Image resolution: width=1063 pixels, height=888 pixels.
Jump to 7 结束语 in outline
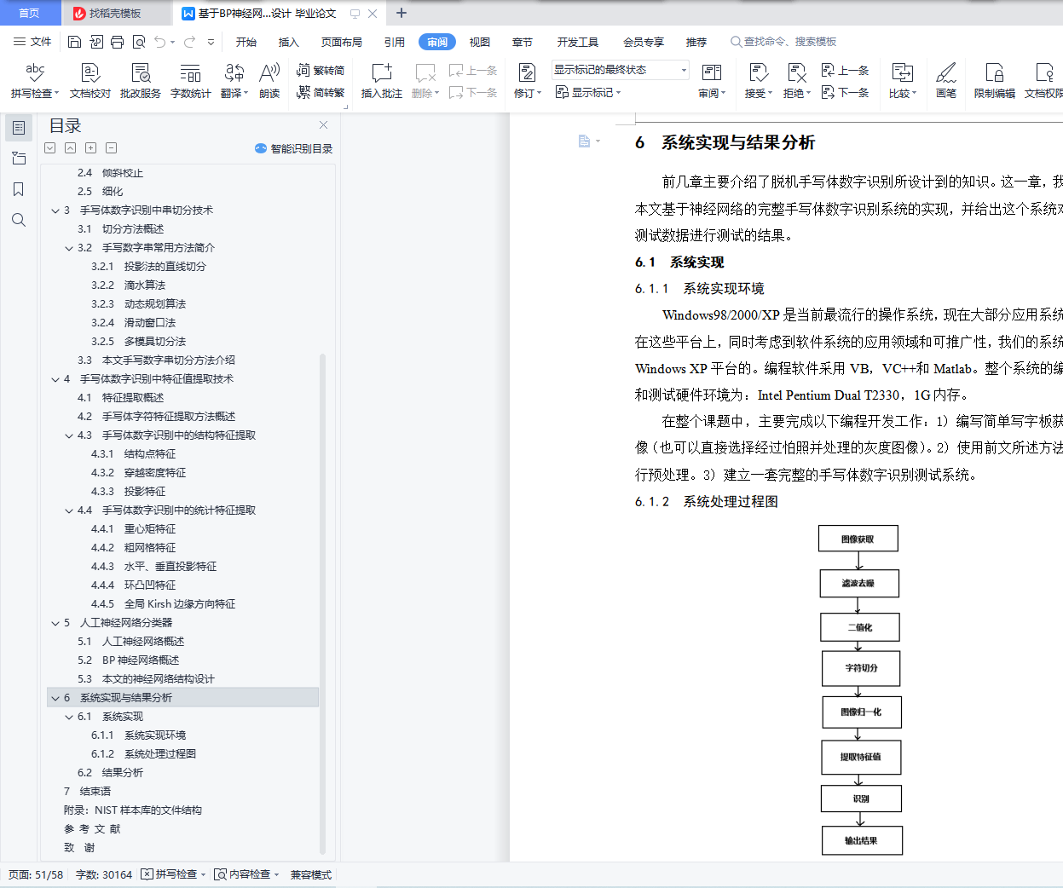[x=87, y=792]
